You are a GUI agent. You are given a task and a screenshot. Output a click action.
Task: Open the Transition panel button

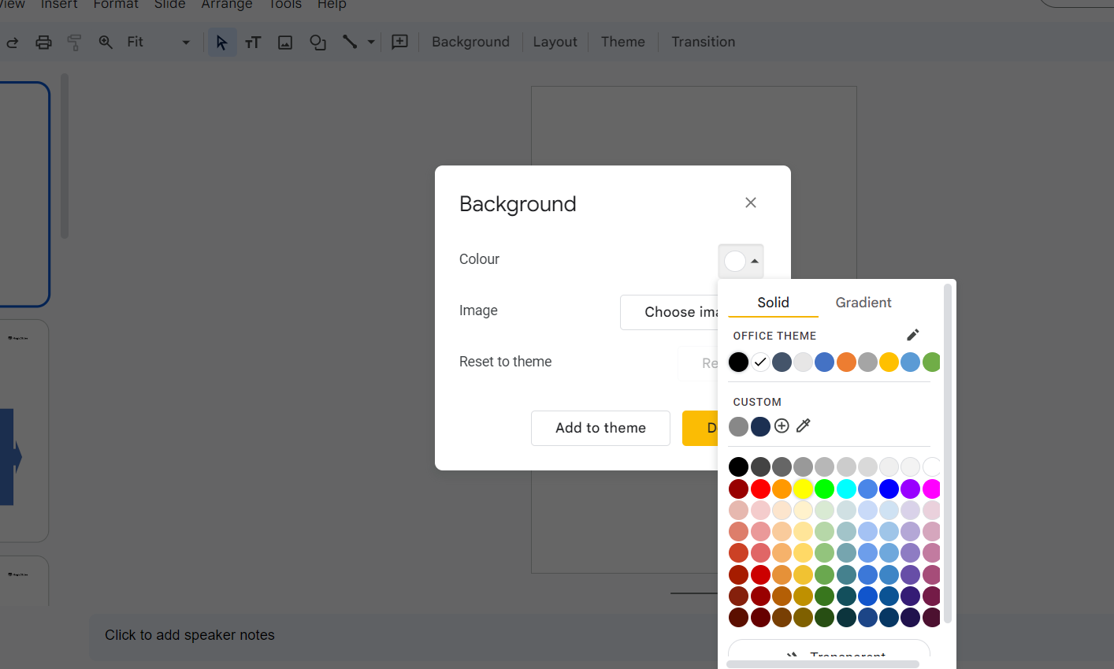(x=703, y=43)
